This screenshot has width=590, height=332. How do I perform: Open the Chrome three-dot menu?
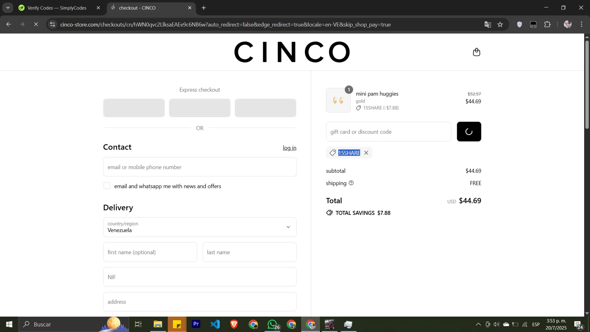click(582, 24)
